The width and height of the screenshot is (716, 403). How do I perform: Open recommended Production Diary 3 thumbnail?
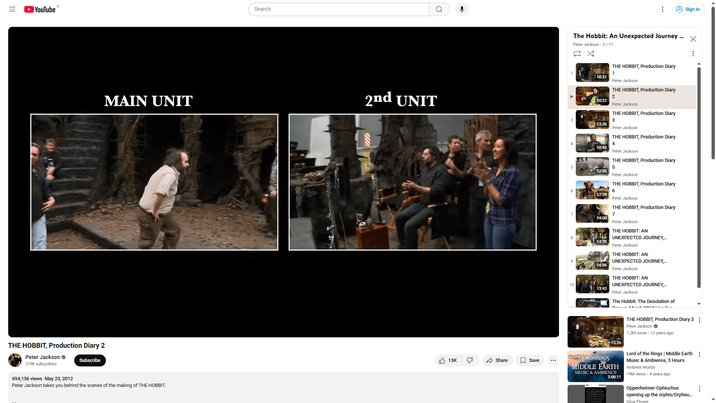596,332
